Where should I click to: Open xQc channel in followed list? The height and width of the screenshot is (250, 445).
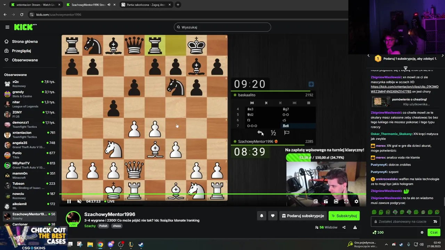tap(30, 84)
